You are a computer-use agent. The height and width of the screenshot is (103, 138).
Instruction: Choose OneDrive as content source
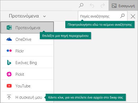click(27, 39)
